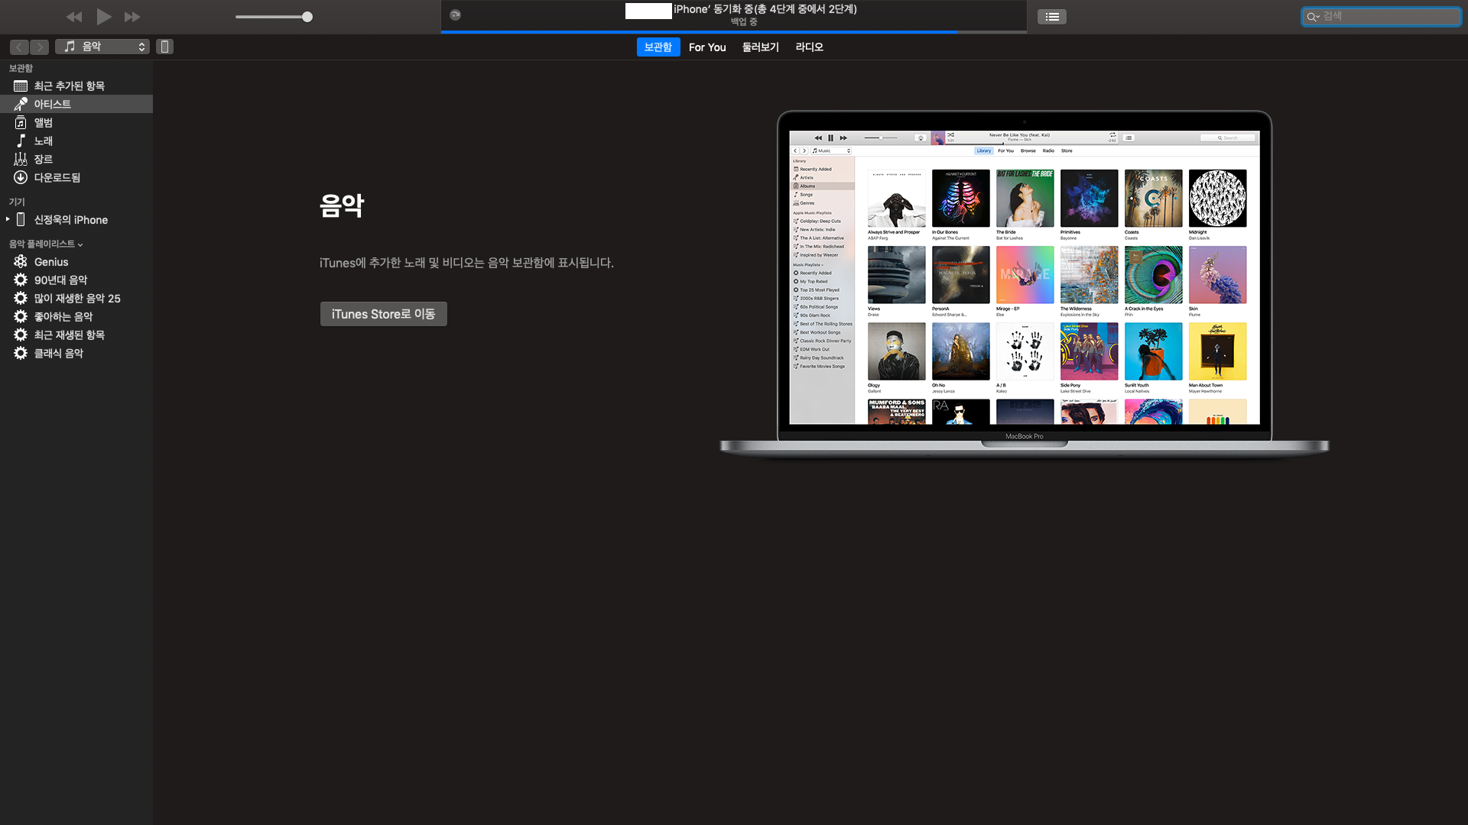Screen dimensions: 1468x825
Task: Open the 음악 media type dropdown
Action: (102, 47)
